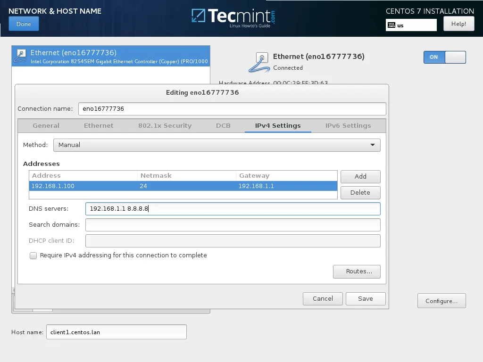Click the Done button
Screen dimensions: 483x362
click(x=24, y=23)
